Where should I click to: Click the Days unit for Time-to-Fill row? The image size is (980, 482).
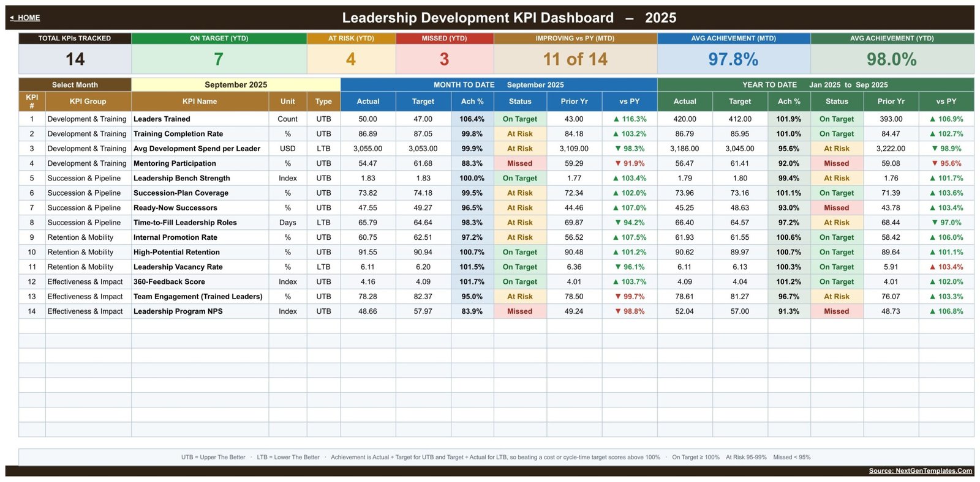coord(288,223)
